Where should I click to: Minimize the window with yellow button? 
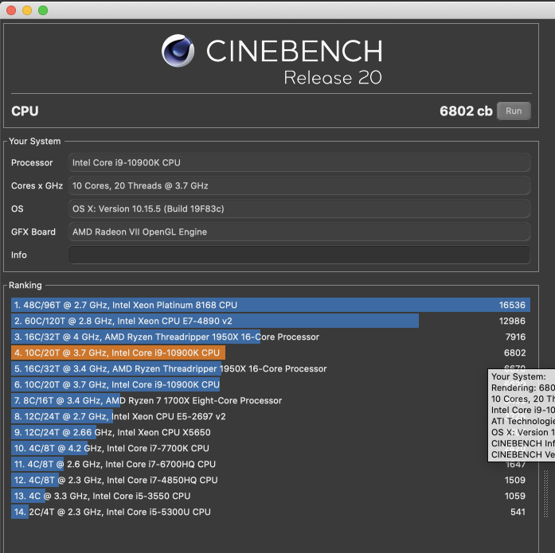[x=27, y=10]
